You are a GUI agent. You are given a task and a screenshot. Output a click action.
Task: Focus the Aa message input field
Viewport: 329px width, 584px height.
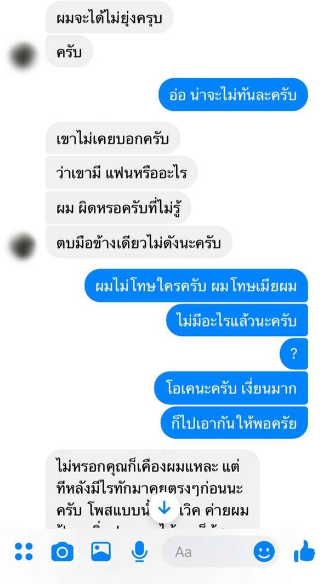click(x=220, y=552)
